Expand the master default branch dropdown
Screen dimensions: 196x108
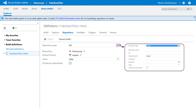coord(81,55)
